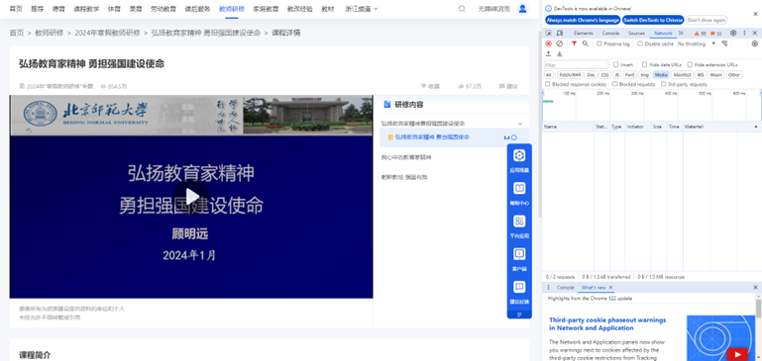Click the 10 issues orange counter
Viewport: 762px width, 361px height.
pyautogui.click(x=715, y=34)
